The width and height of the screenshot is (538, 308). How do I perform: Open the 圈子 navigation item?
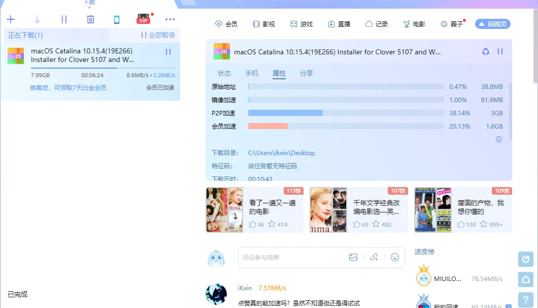pyautogui.click(x=452, y=24)
